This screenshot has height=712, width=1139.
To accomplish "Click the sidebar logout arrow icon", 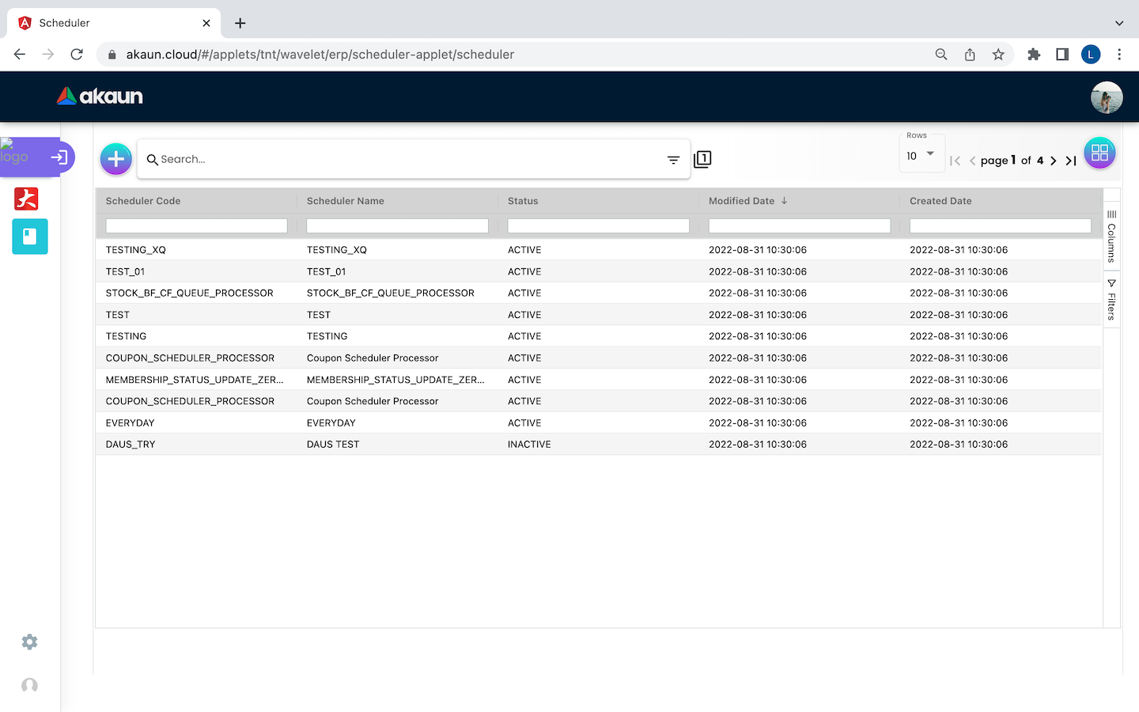I will pos(59,157).
